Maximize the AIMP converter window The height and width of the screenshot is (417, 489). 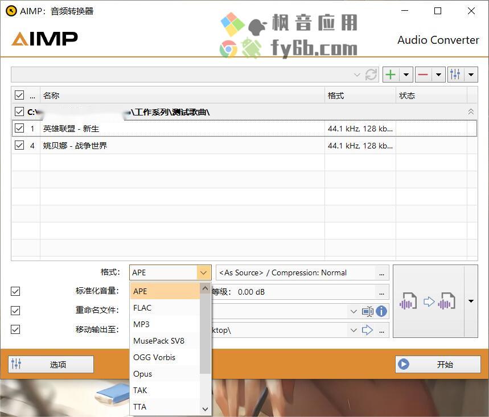tap(438, 11)
